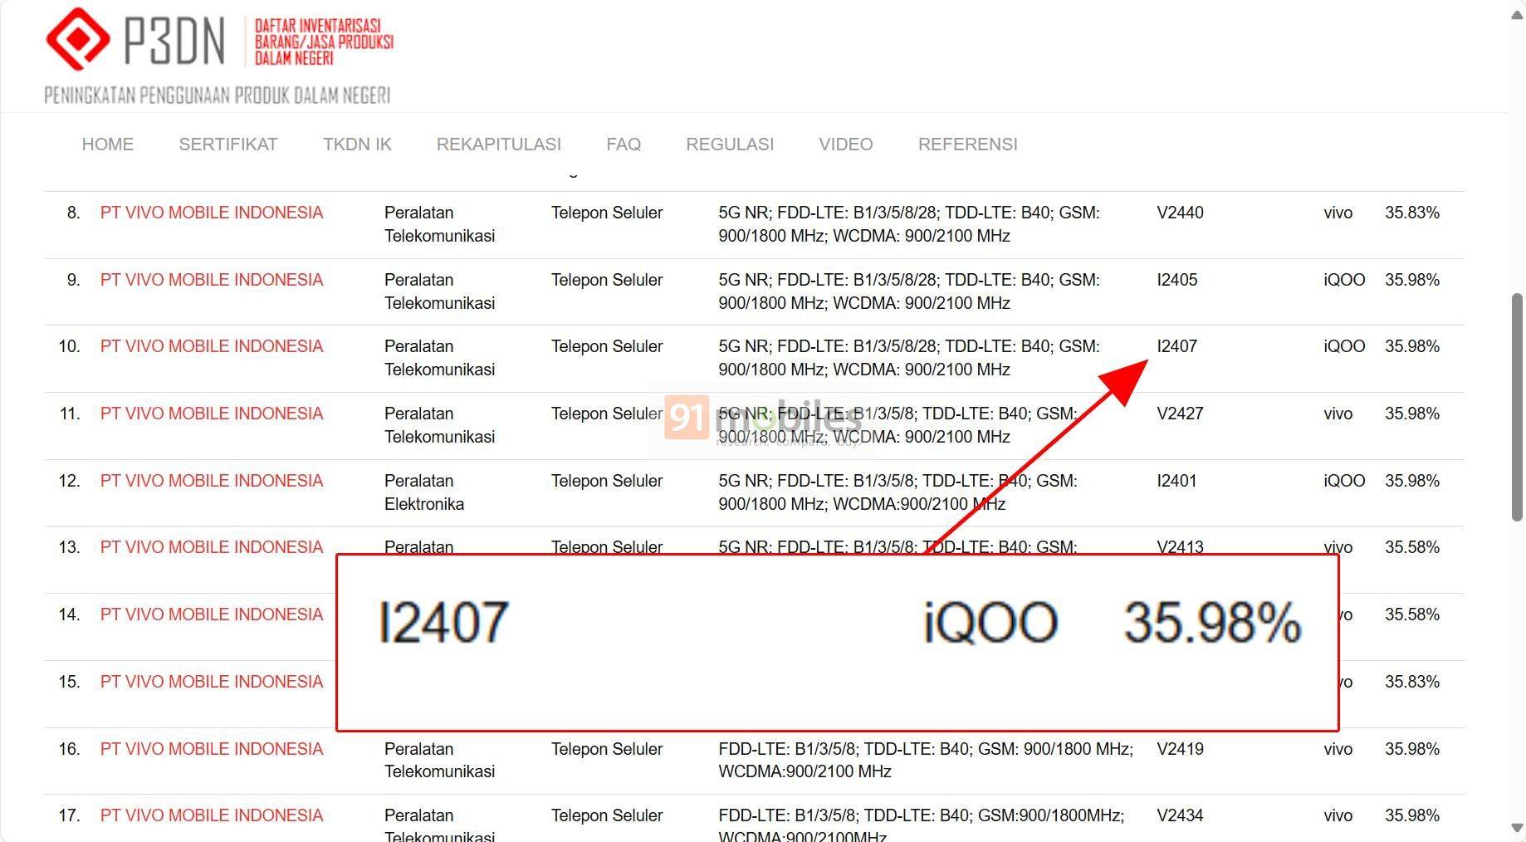This screenshot has width=1526, height=842.
Task: Click the vivo brand cell in row 8
Action: click(x=1338, y=213)
